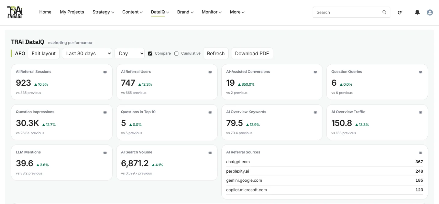Click the Question Queries card icon
The image size is (439, 204).
[x=420, y=72]
